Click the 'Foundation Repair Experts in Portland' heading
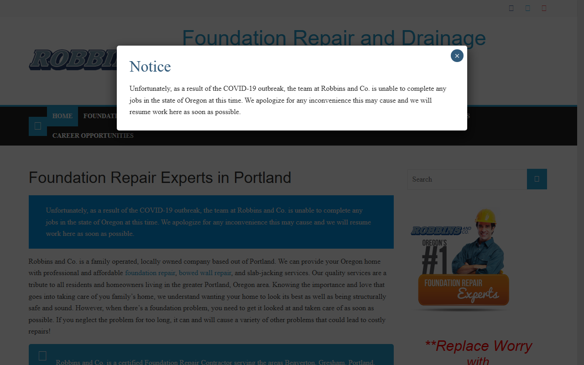 [160, 177]
